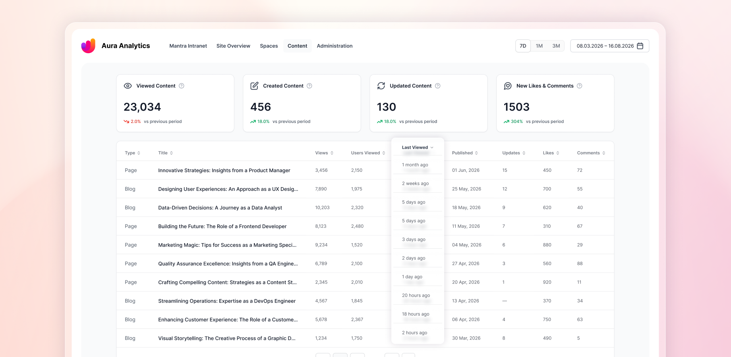
Task: Click green trend arrow beside 304%
Action: pyautogui.click(x=507, y=121)
